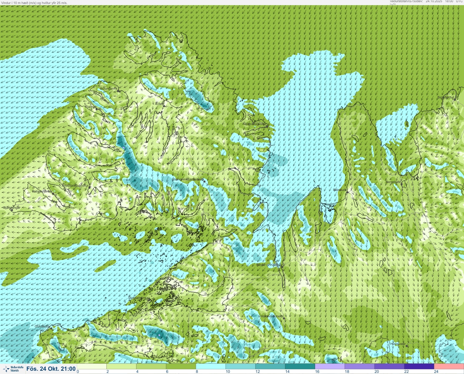Select the Bergstaðir station label
464x374 pixels.
click(393, 182)
